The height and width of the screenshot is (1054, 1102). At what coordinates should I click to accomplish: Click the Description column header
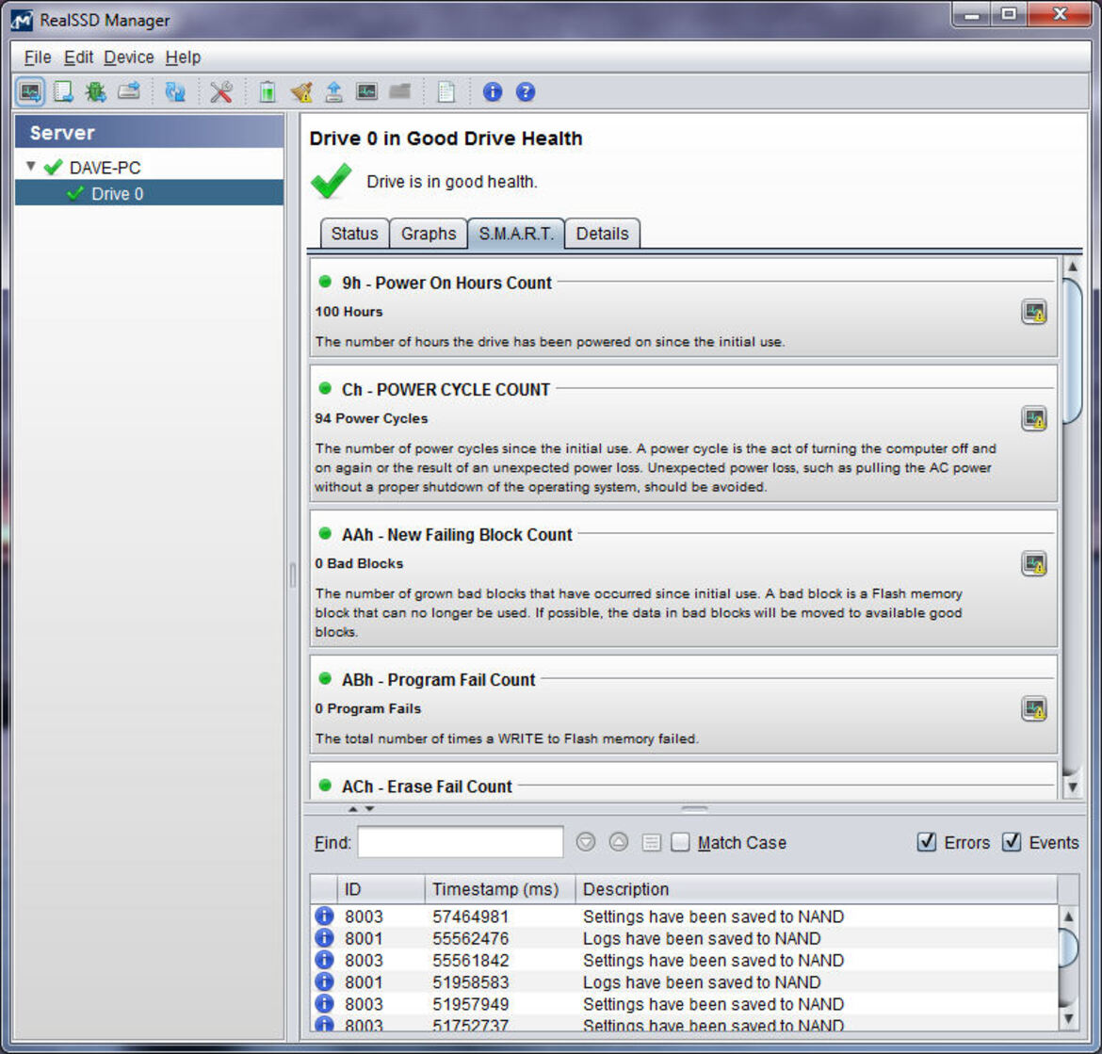[x=816, y=889]
